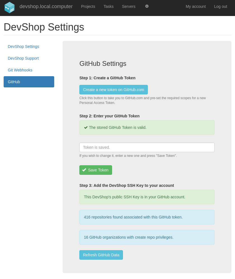
Task: Open the Git Webhooks sidebar tab
Action: [x=29, y=70]
